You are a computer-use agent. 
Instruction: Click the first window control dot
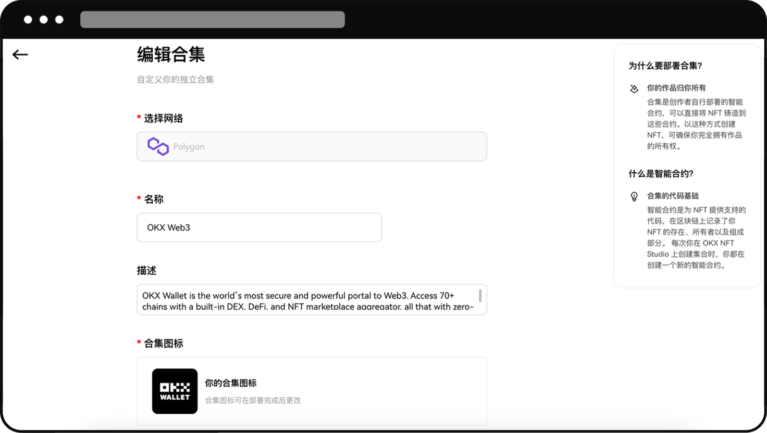pyautogui.click(x=28, y=20)
